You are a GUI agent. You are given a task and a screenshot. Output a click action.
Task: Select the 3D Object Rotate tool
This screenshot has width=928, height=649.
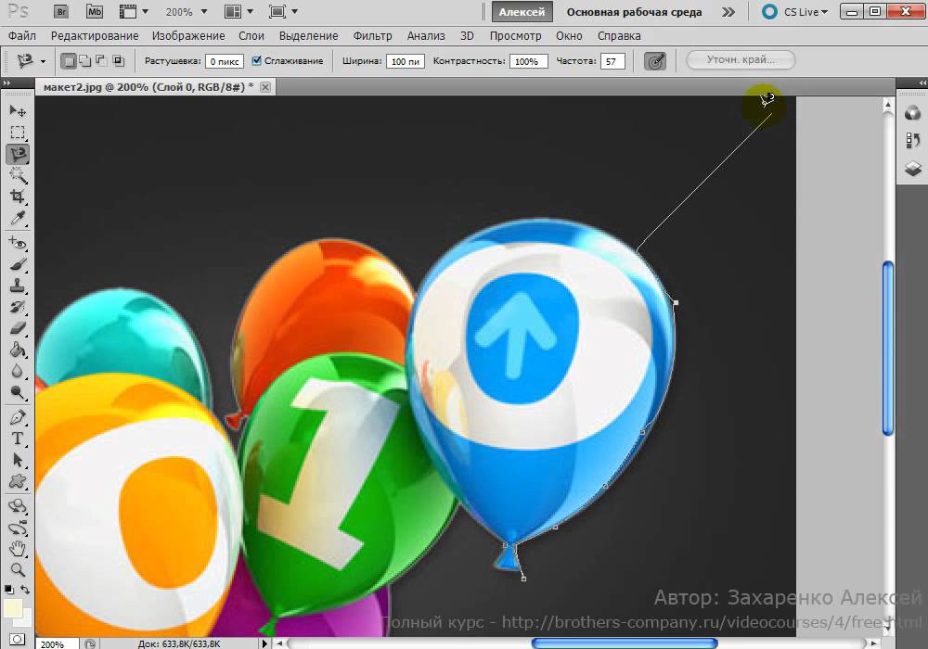click(x=18, y=506)
